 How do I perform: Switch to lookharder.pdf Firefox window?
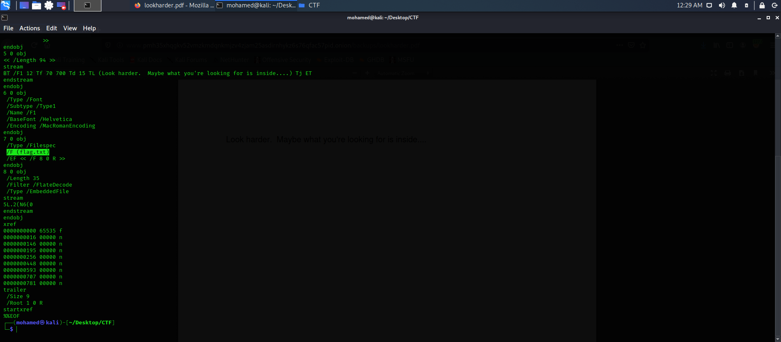click(174, 5)
